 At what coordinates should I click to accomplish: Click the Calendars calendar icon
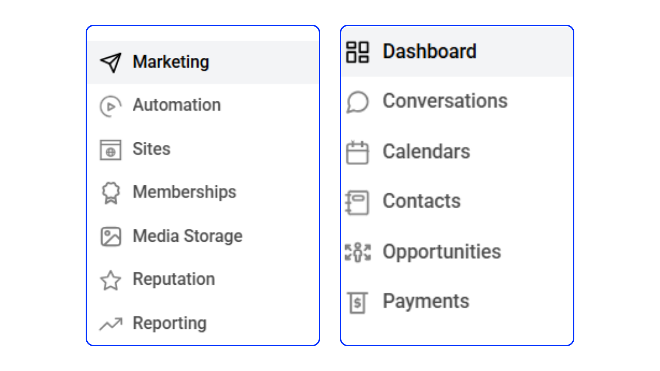357,153
